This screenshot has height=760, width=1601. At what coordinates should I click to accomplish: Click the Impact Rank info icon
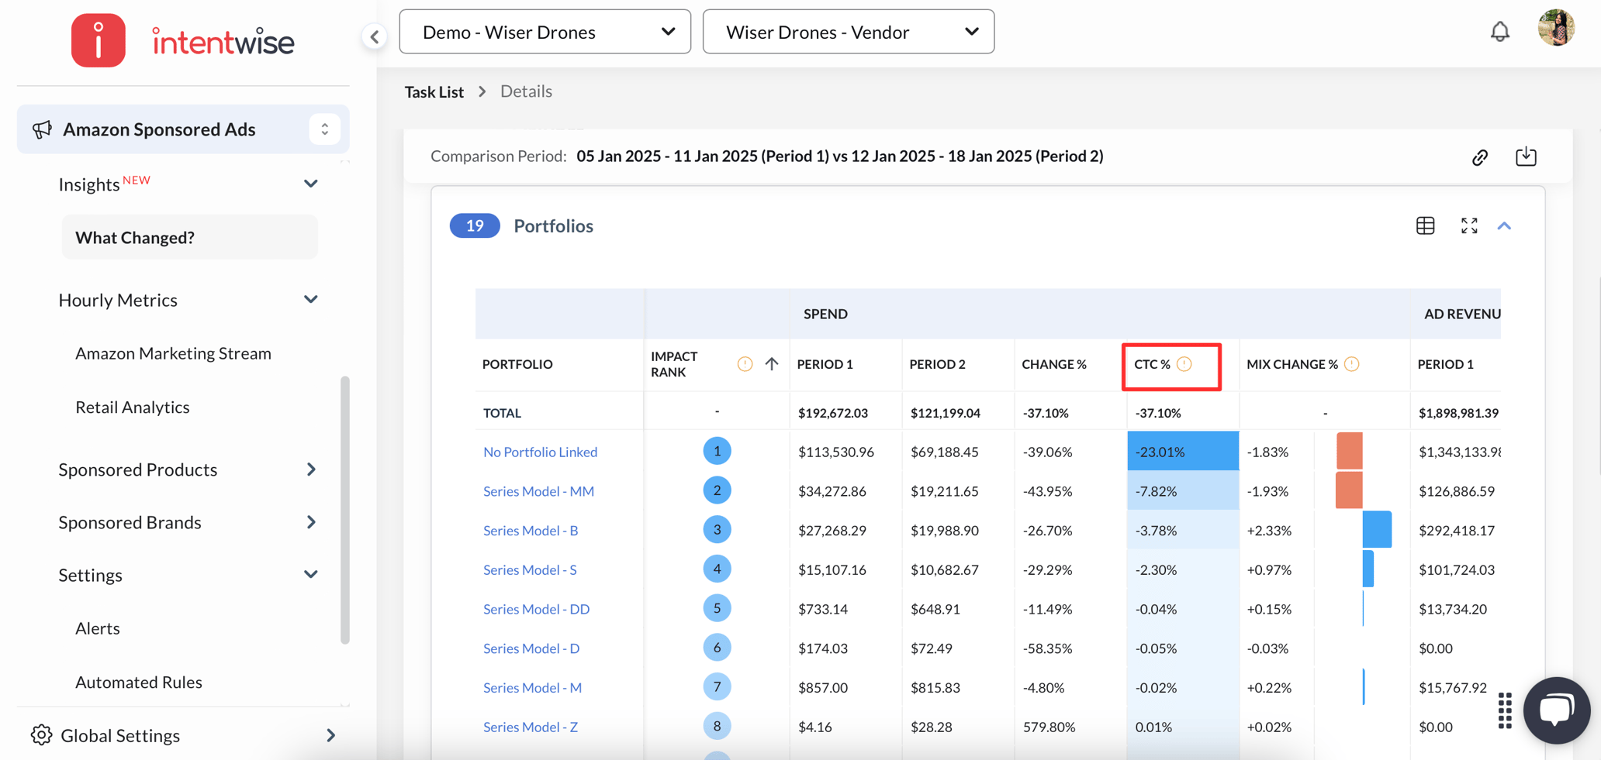745,364
